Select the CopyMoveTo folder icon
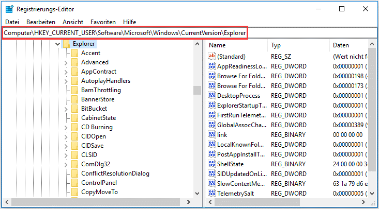 click(x=74, y=192)
